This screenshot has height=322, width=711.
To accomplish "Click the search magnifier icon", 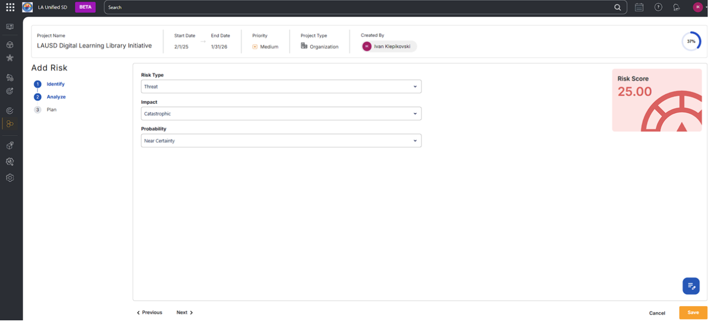I will click(x=617, y=8).
